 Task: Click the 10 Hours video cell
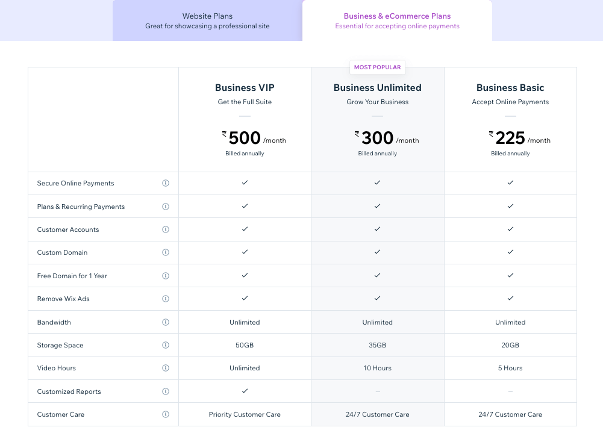point(377,368)
